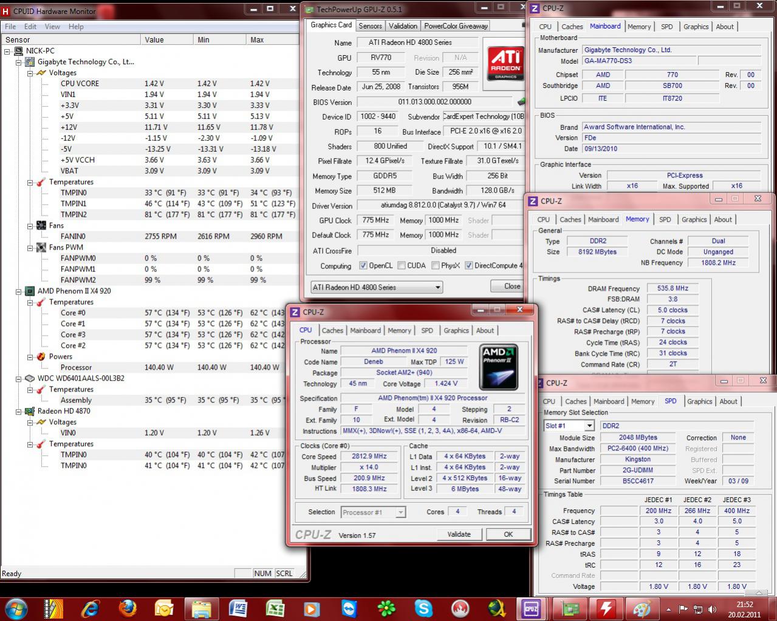The image size is (777, 621).
Task: Click the AMD Phenom II X4 920 chip icon
Action: (x=30, y=291)
